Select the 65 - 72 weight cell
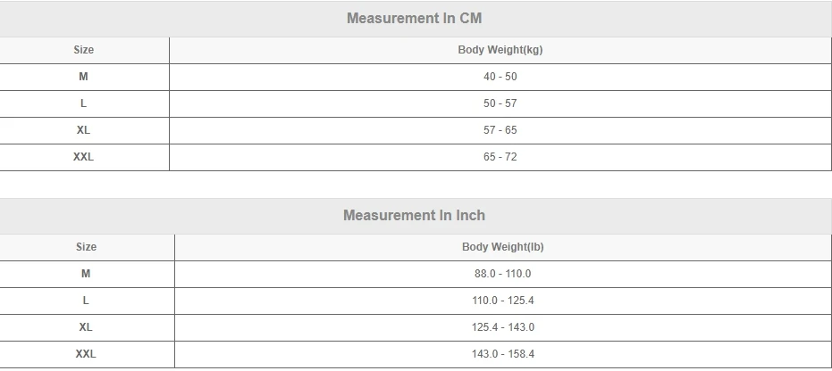 point(500,157)
